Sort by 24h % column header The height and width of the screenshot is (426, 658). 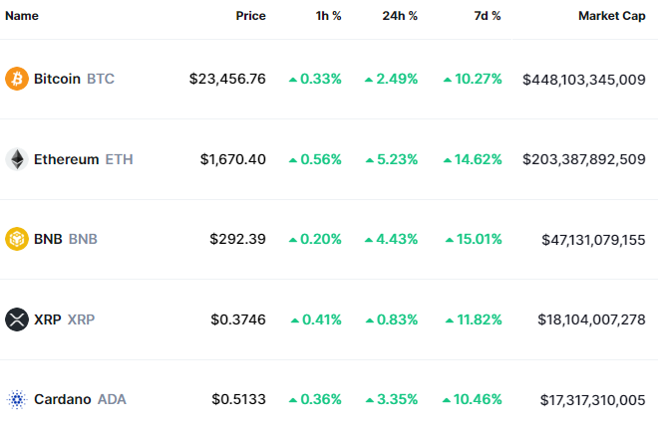pos(400,16)
